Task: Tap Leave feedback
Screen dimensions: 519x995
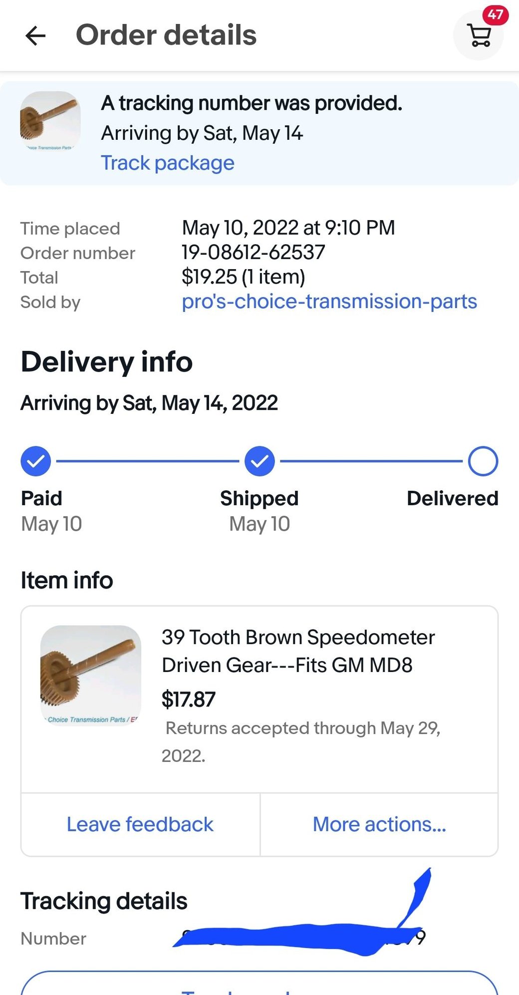Action: 140,824
